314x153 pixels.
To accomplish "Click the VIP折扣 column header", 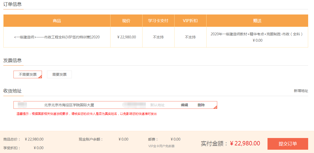I will pos(190,21).
